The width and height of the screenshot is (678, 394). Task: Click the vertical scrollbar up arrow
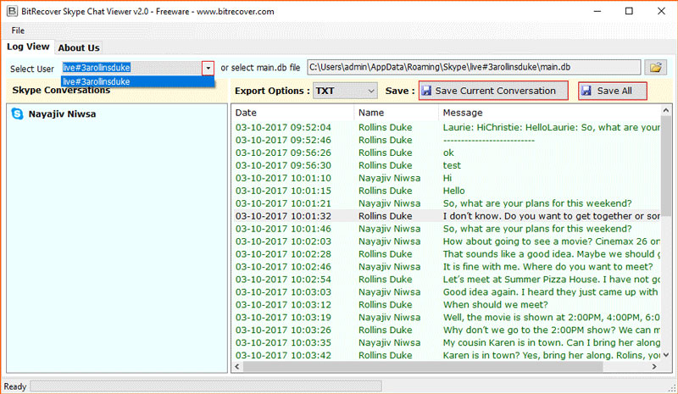click(x=666, y=111)
